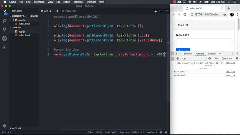
Task: Open Source Control view in activity bar
Action: pyautogui.click(x=4, y=30)
